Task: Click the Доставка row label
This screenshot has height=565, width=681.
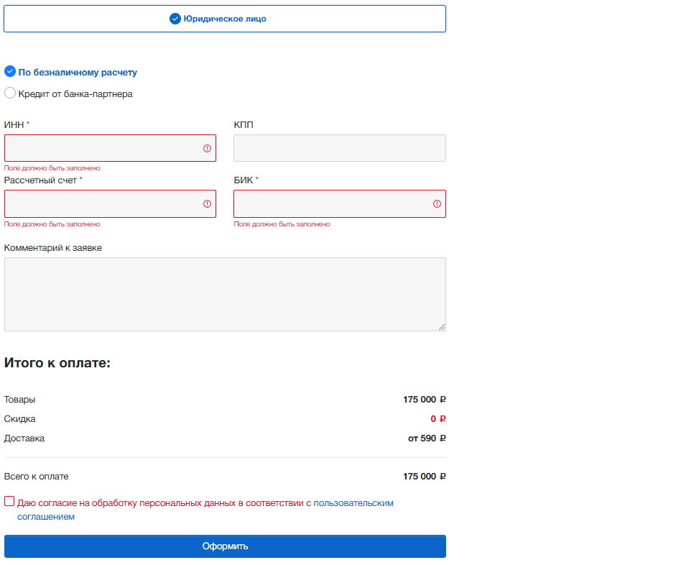Action: pyautogui.click(x=24, y=438)
